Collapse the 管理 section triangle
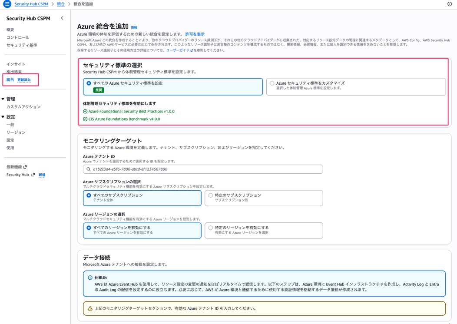The image size is (457, 324). pyautogui.click(x=3, y=99)
